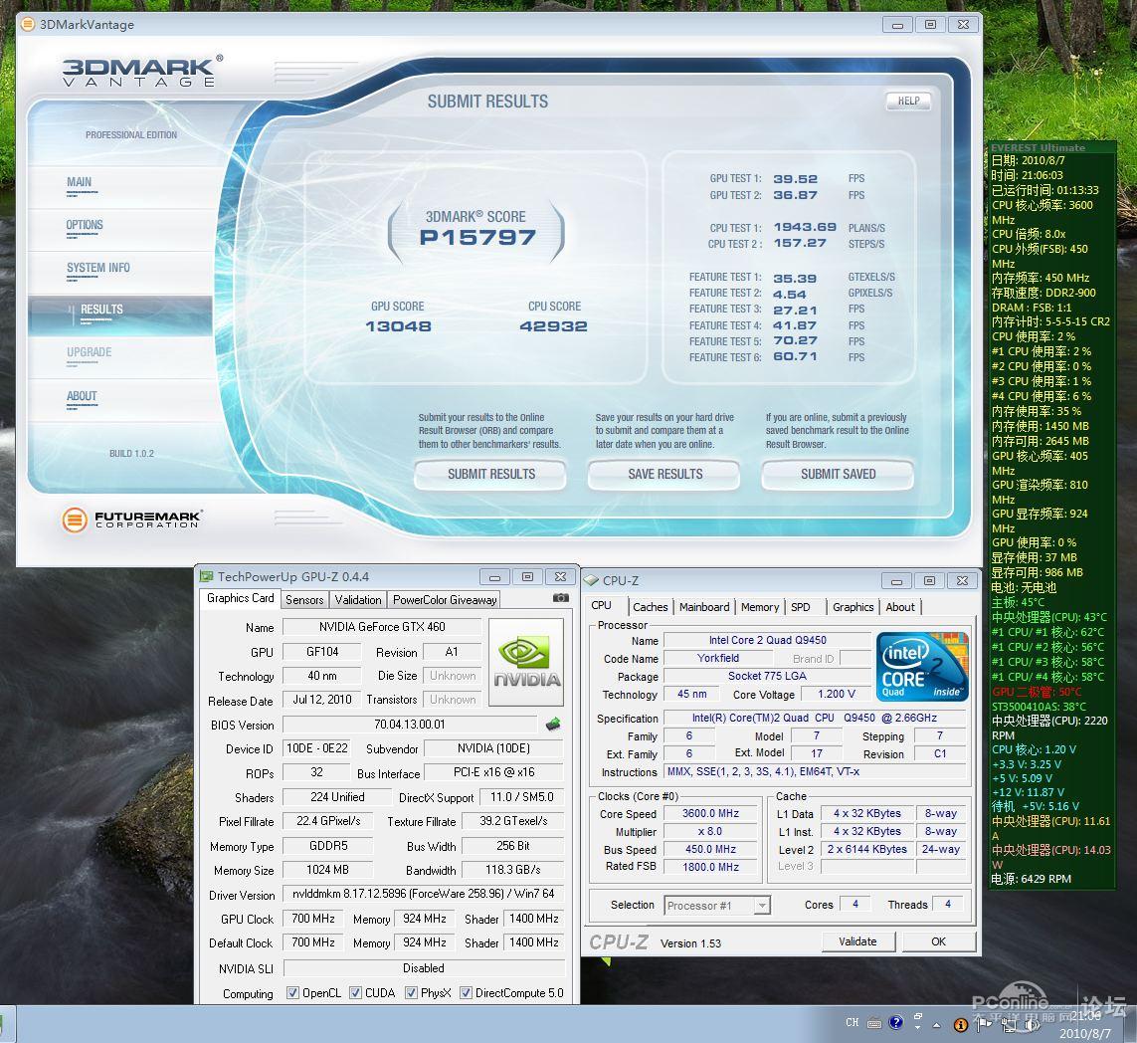Open UPGRADE in the 3DMark sidebar
The image size is (1137, 1043).
[x=90, y=352]
